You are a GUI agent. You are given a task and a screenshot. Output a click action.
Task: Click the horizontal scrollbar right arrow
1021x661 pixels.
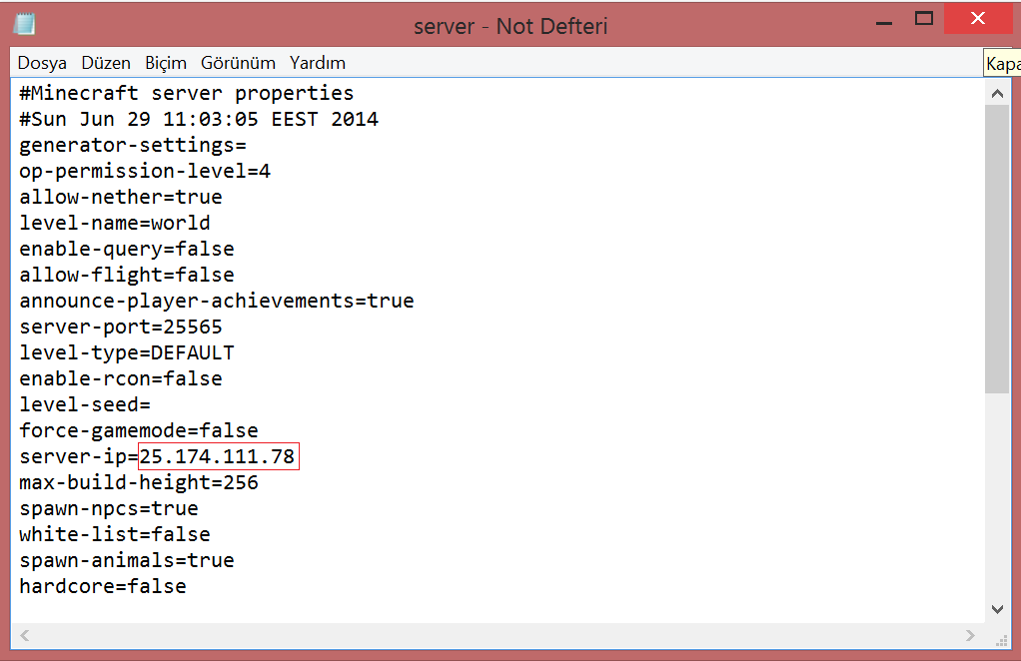[970, 636]
